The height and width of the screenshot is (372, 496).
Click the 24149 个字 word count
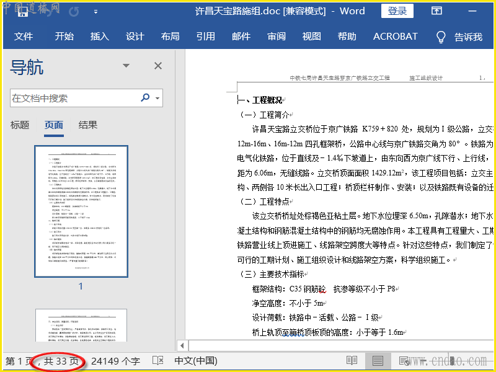coord(115,361)
